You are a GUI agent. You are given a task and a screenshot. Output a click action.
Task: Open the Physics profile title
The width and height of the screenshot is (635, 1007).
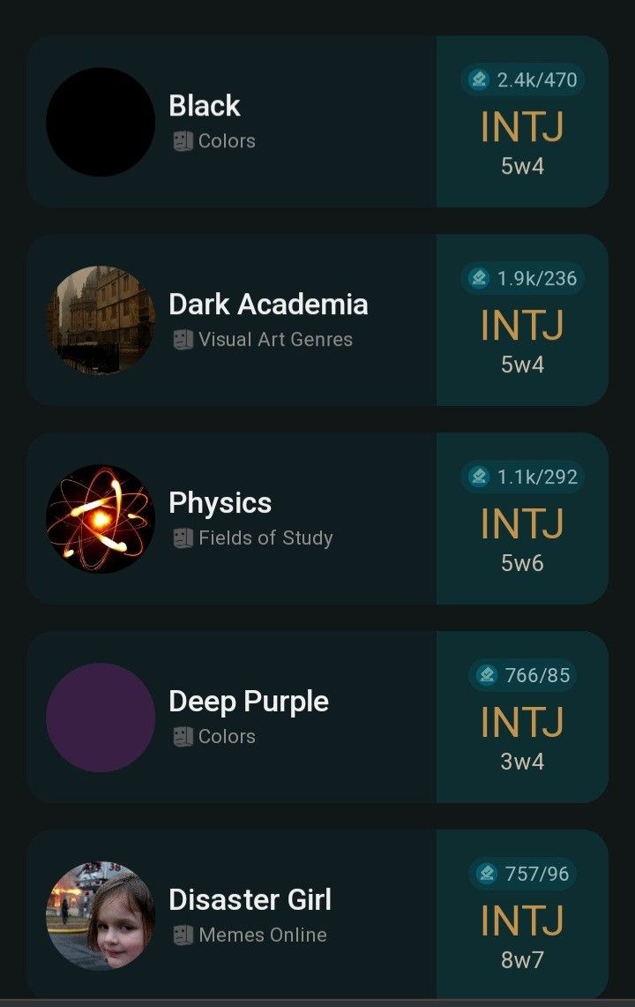(x=220, y=503)
